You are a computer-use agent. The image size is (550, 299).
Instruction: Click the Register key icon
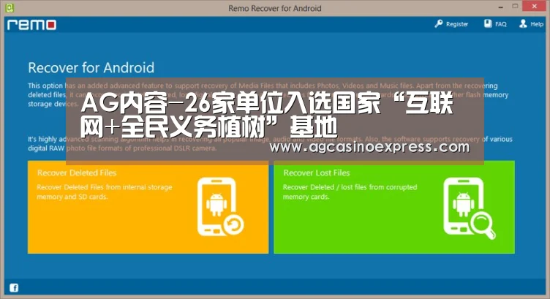[438, 24]
